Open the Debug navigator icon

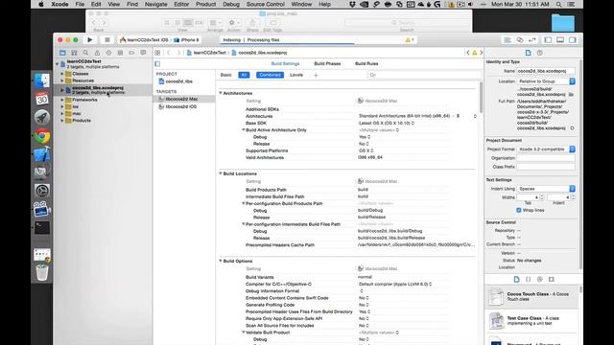click(x=120, y=53)
